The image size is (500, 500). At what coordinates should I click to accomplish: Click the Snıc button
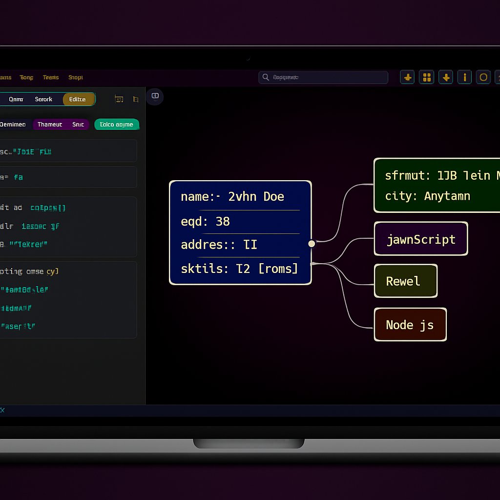pyautogui.click(x=78, y=125)
